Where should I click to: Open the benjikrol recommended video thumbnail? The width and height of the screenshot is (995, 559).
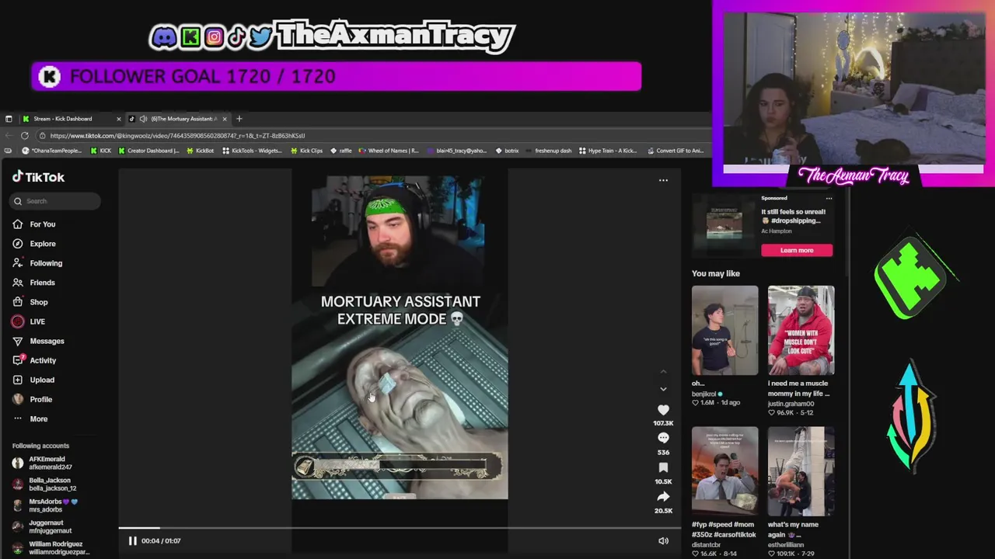724,330
